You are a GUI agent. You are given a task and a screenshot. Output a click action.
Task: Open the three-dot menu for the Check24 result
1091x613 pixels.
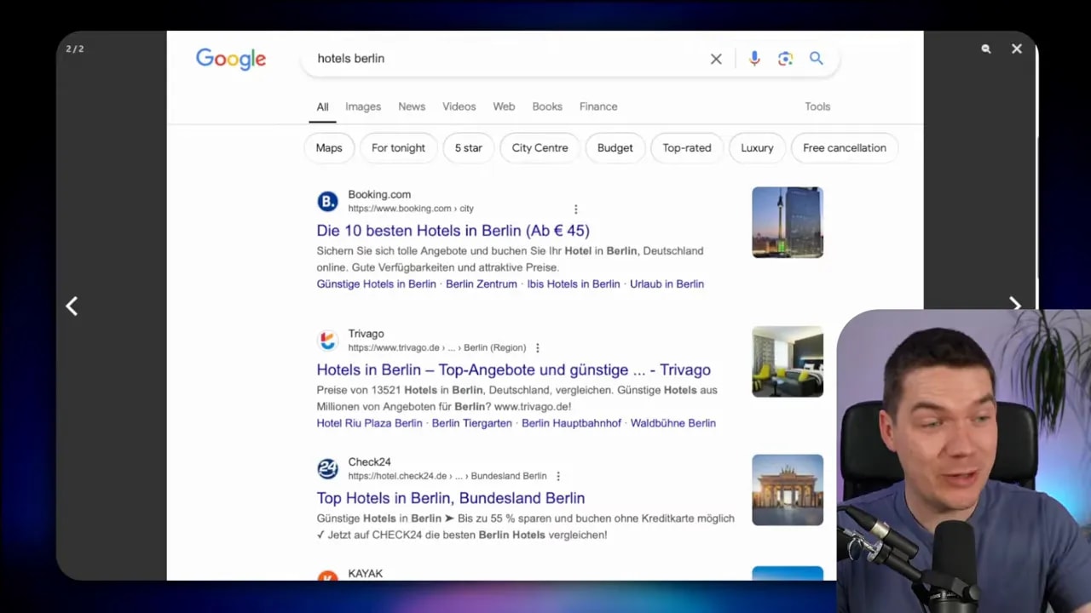558,477
